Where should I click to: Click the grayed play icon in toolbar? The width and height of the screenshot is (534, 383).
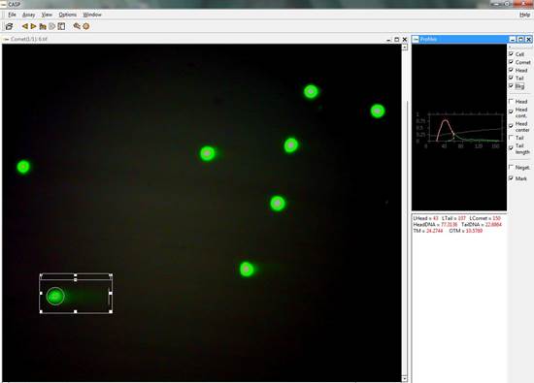pyautogui.click(x=52, y=26)
